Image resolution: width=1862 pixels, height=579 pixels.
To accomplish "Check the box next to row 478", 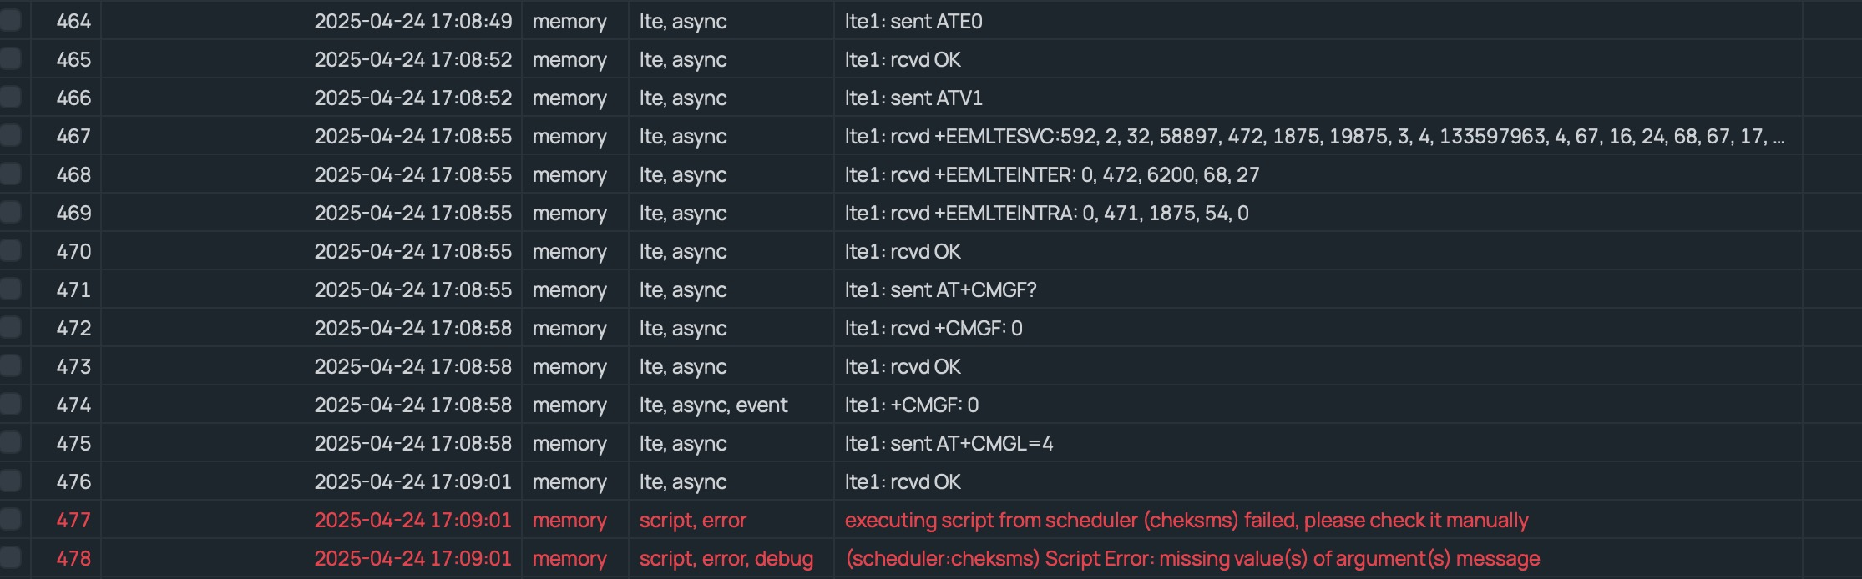I will [10, 557].
